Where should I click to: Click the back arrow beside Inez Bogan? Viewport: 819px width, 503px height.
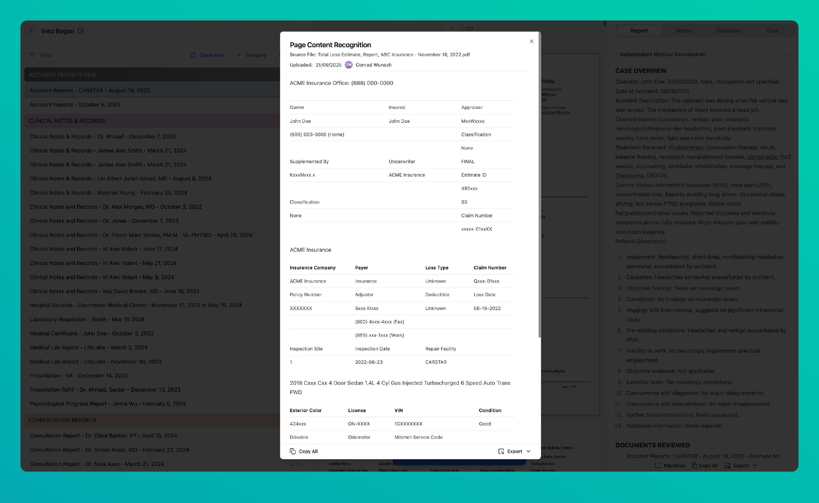tap(31, 31)
